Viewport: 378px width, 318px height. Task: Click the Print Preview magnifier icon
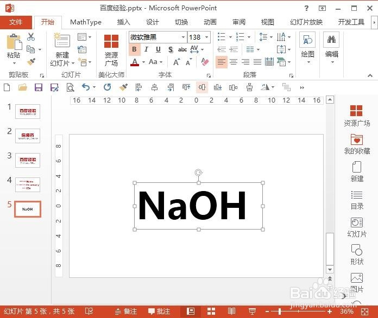pos(70,87)
